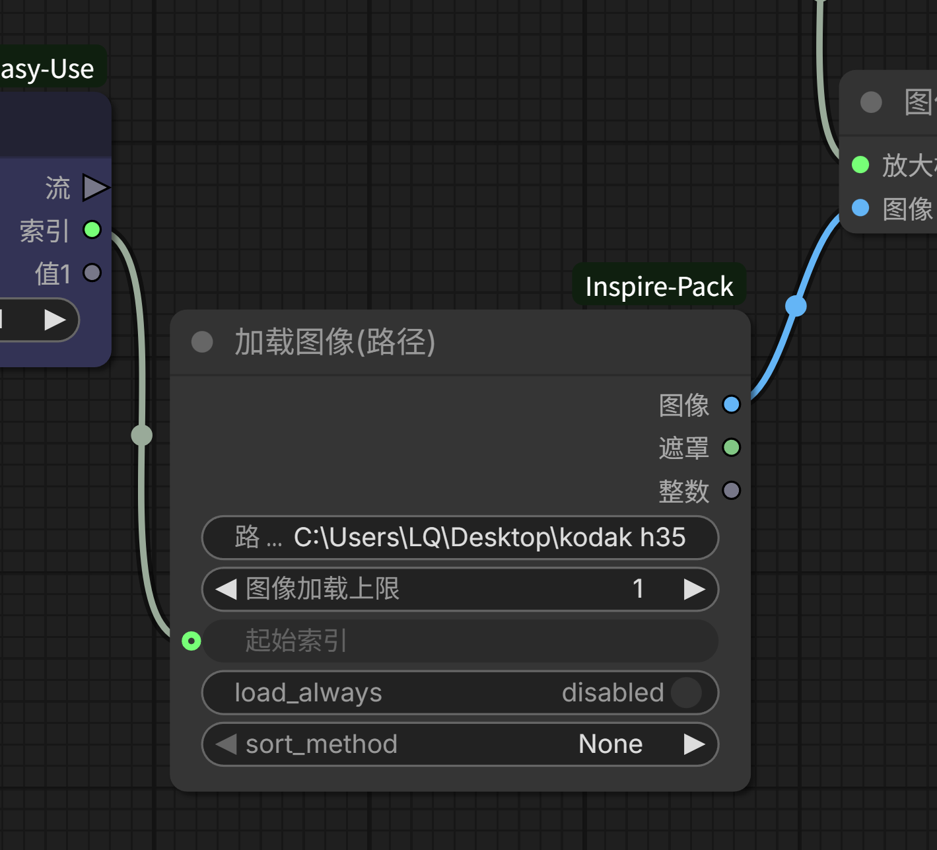Screen dimensions: 937x850
Task: Select next sort_method option with right arrow
Action: [694, 744]
